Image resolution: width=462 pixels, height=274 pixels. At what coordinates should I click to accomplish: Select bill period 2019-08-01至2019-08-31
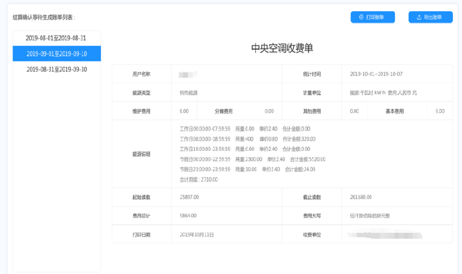click(57, 38)
